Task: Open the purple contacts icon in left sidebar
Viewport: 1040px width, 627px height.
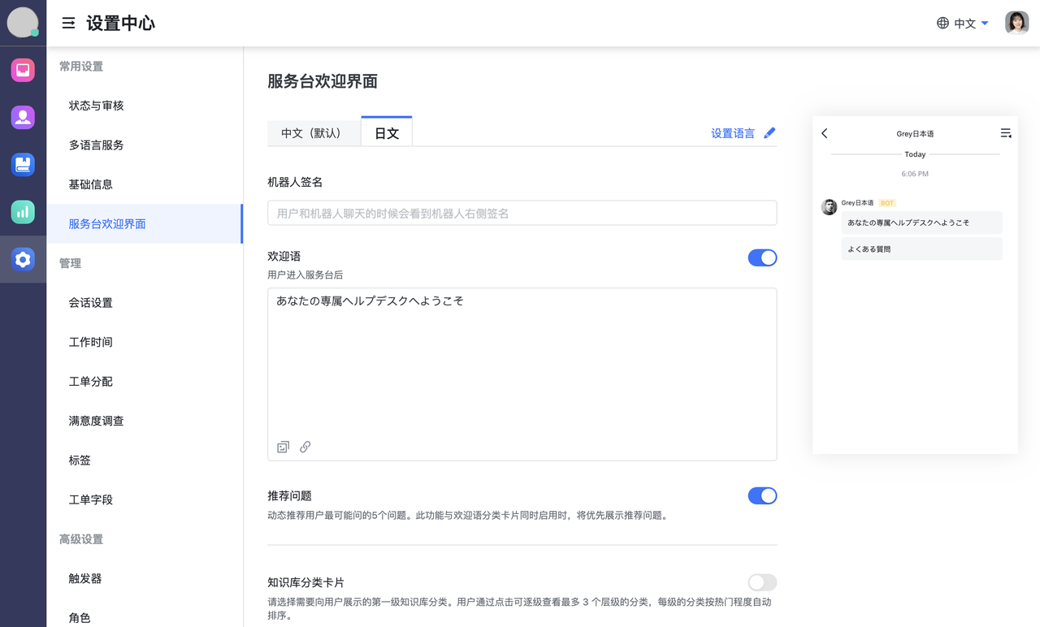Action: point(22,117)
